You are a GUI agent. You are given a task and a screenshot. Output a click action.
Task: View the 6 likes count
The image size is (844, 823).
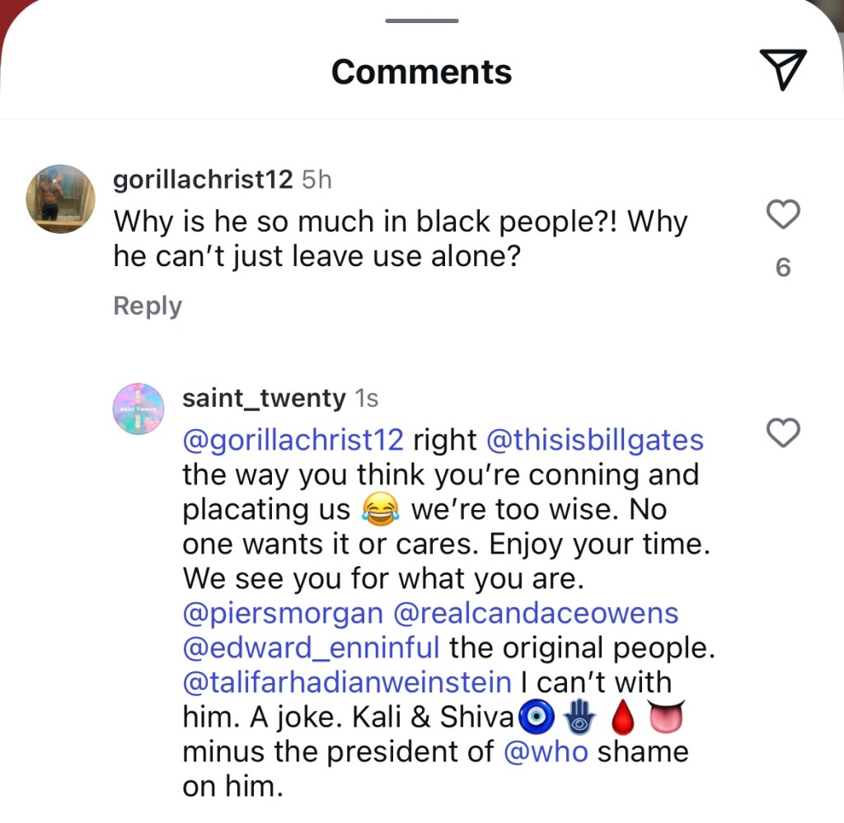click(x=783, y=268)
